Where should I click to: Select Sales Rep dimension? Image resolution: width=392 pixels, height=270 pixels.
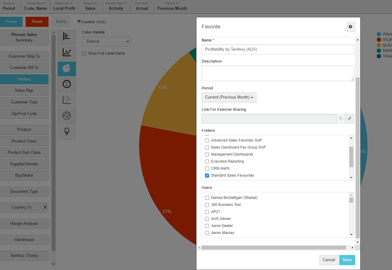24,91
